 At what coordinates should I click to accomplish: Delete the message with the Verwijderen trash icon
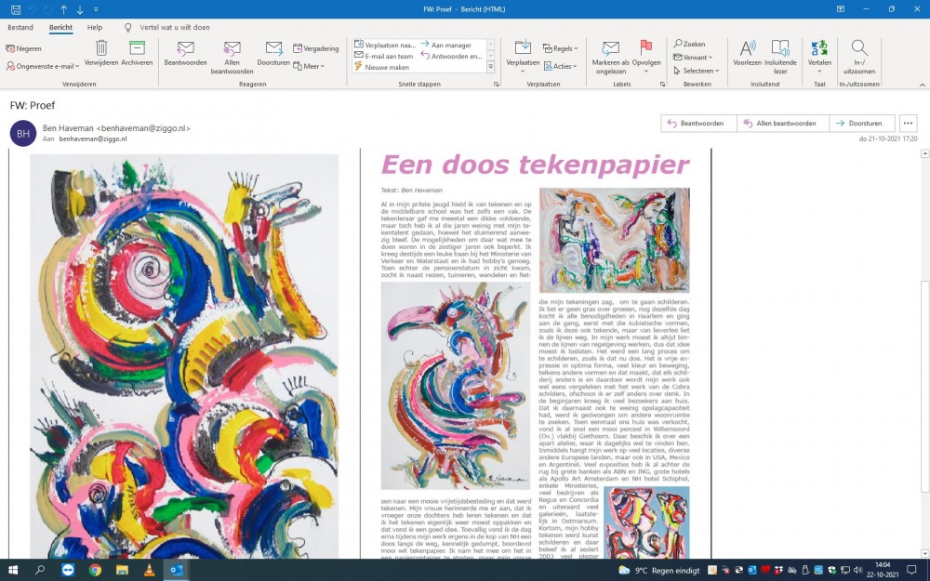coord(101,53)
